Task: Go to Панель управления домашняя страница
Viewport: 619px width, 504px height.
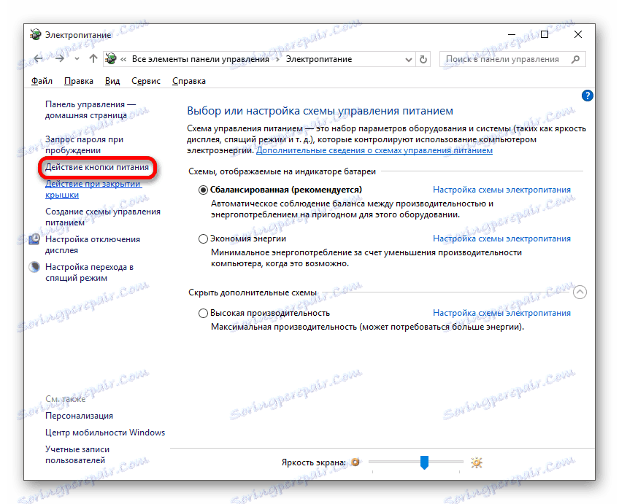Action: click(91, 109)
